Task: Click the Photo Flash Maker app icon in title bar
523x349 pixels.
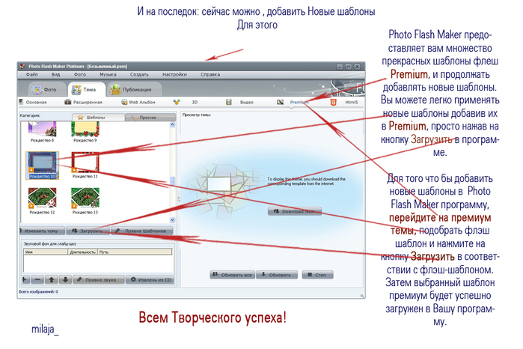Action: (22, 66)
